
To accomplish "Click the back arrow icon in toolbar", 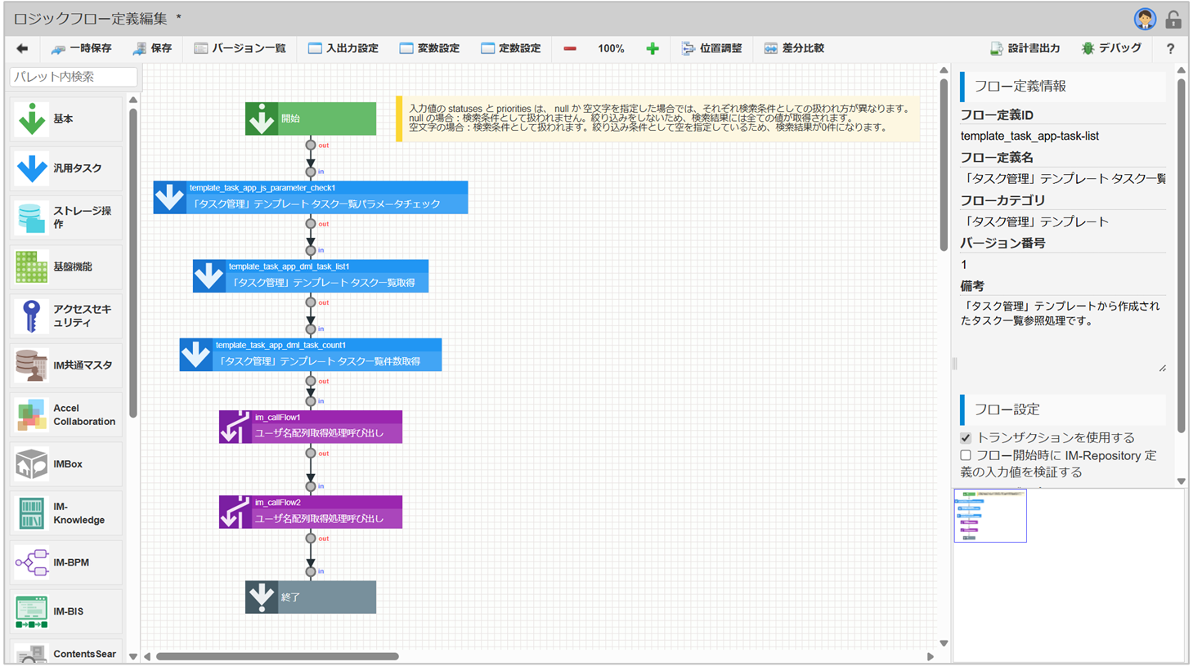I will click(x=22, y=49).
